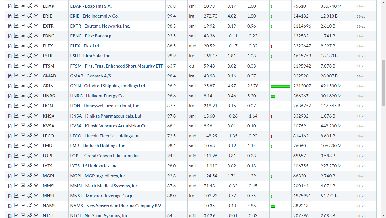Open the financial report icon for NAMS

click(10, 206)
